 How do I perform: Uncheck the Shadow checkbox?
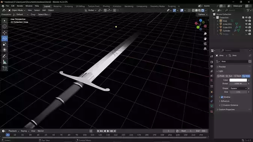(222, 97)
